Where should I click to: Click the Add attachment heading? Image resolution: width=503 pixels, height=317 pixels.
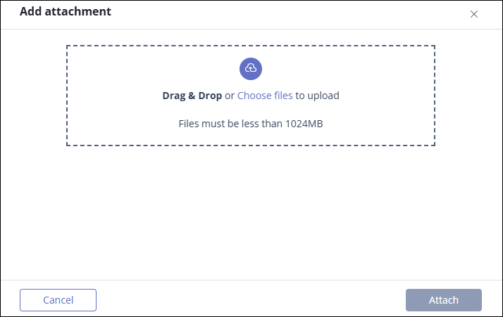(x=66, y=11)
